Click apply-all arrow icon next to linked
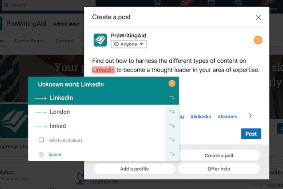Image resolution: width=283 pixels, height=189 pixels. coord(172,126)
